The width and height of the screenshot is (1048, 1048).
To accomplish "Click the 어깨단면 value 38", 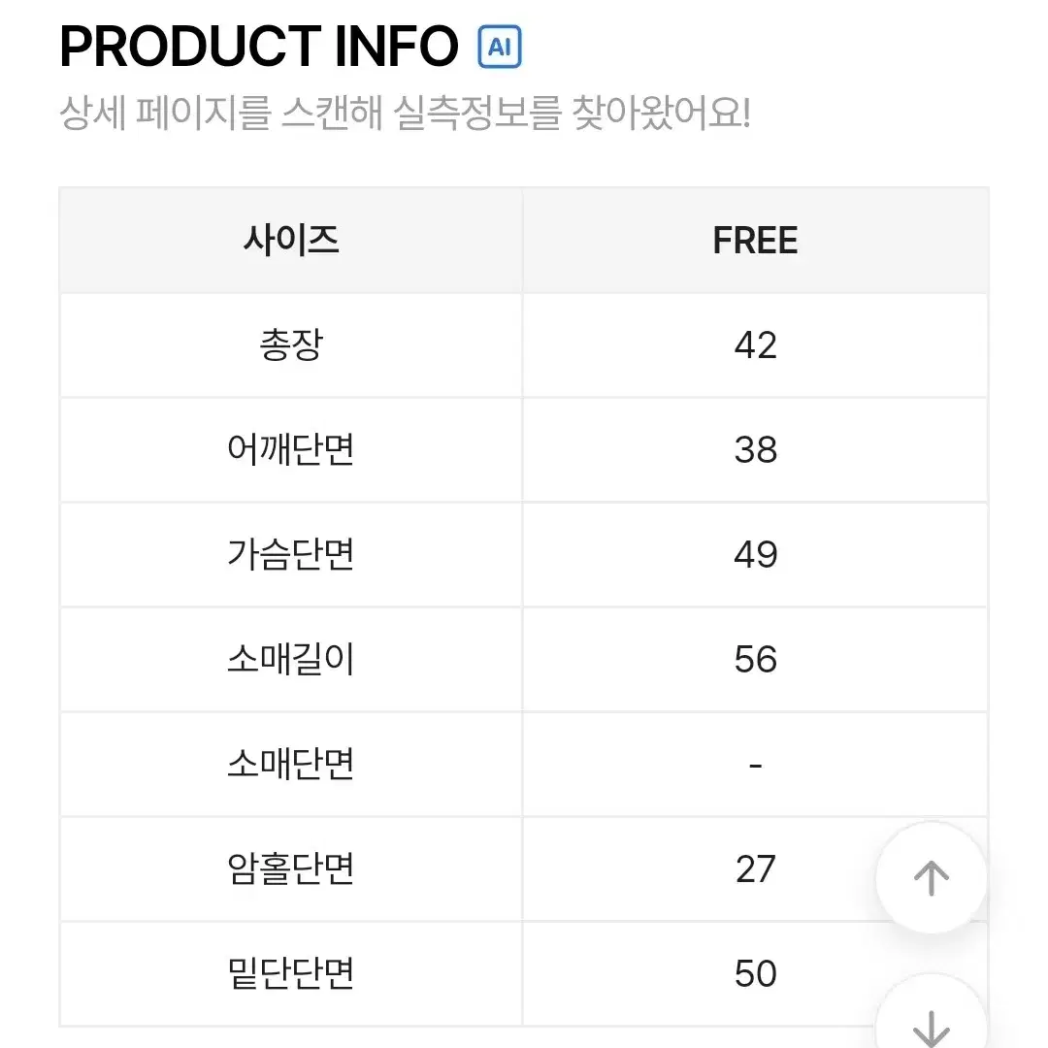I will click(755, 450).
